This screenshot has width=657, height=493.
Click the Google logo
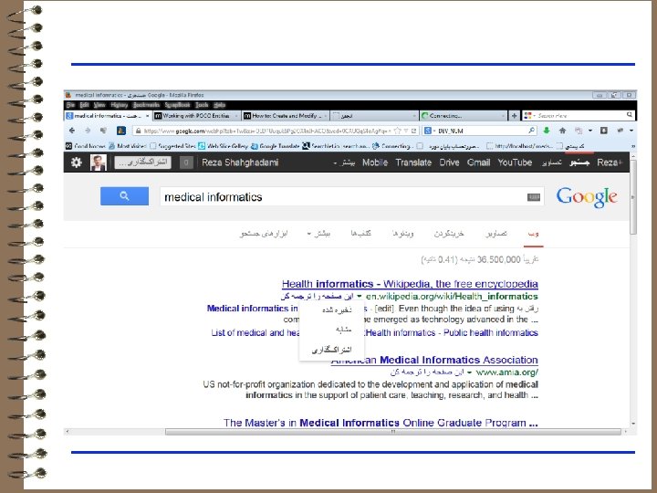click(x=587, y=197)
